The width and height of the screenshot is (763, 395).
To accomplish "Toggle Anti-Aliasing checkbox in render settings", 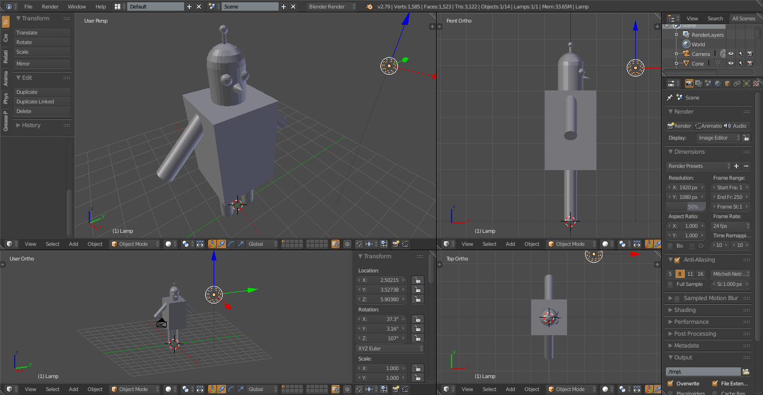I will click(x=677, y=259).
